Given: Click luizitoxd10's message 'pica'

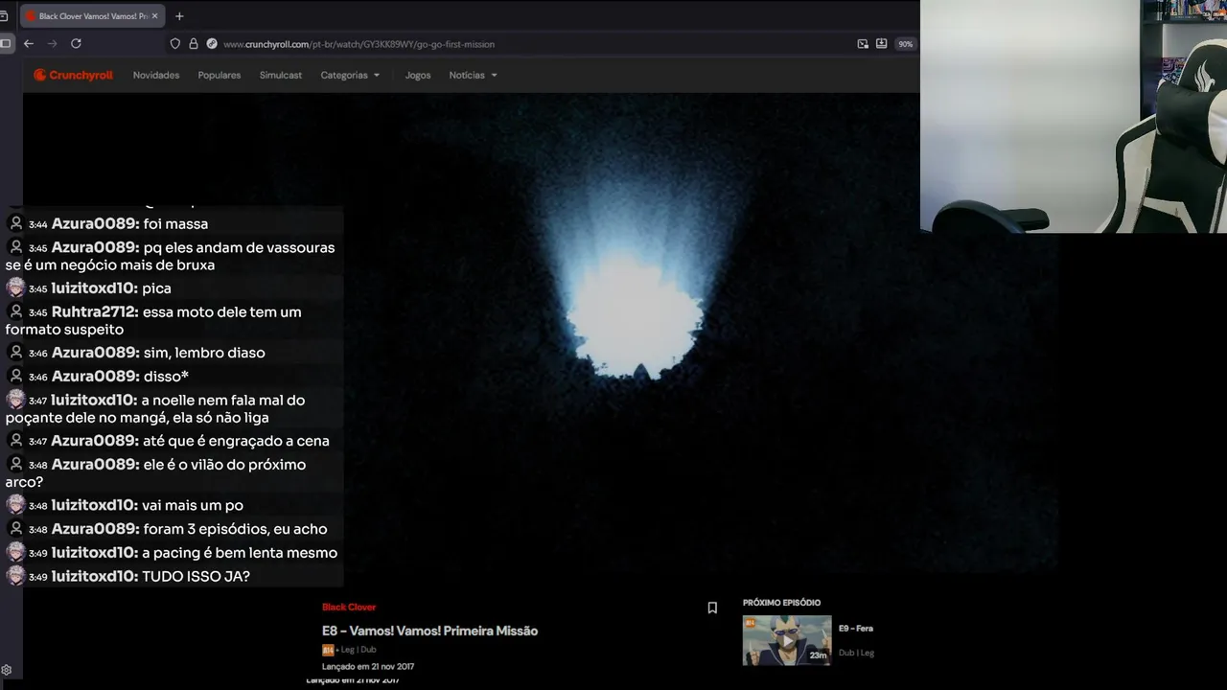Looking at the screenshot, I should tap(156, 288).
